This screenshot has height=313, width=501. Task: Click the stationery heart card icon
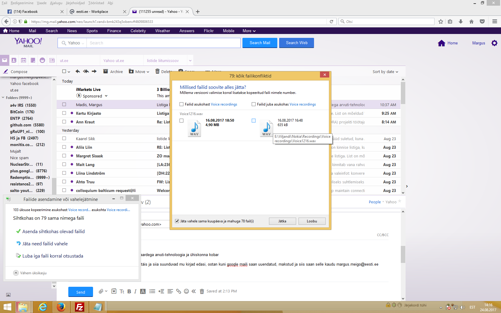[x=114, y=291]
